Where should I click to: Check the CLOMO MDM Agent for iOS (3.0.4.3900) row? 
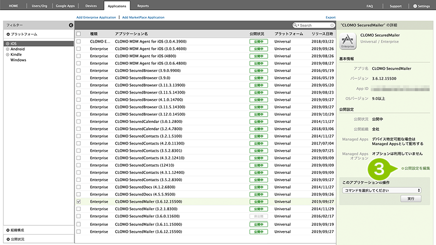(x=78, y=41)
